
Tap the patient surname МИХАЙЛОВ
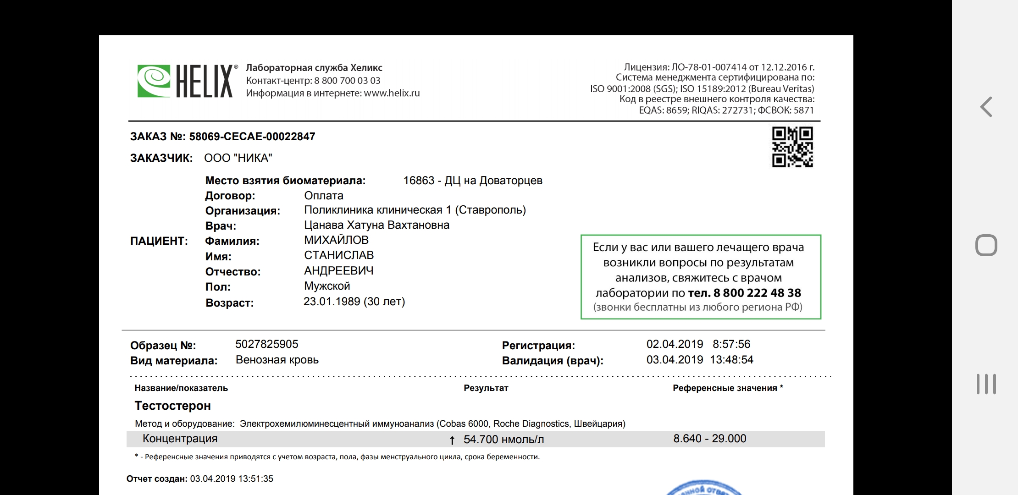click(x=336, y=240)
